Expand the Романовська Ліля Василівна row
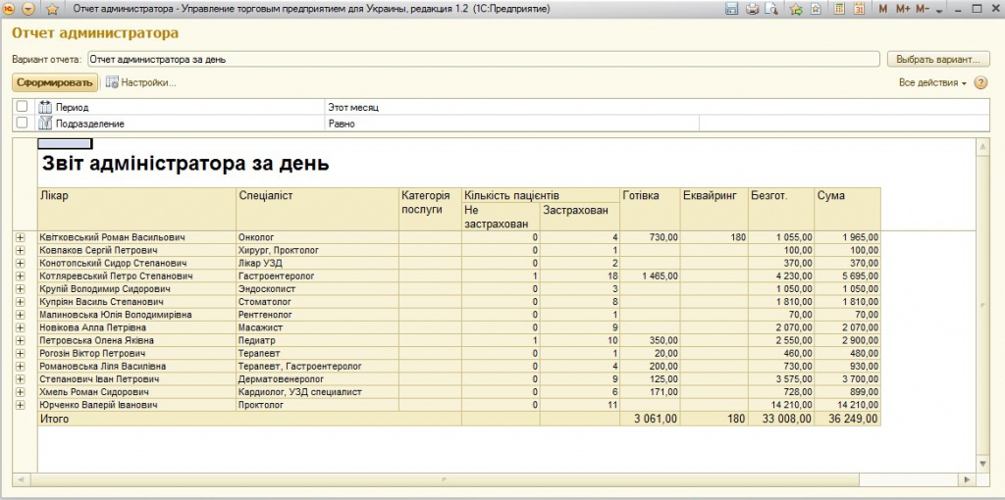 [x=20, y=367]
